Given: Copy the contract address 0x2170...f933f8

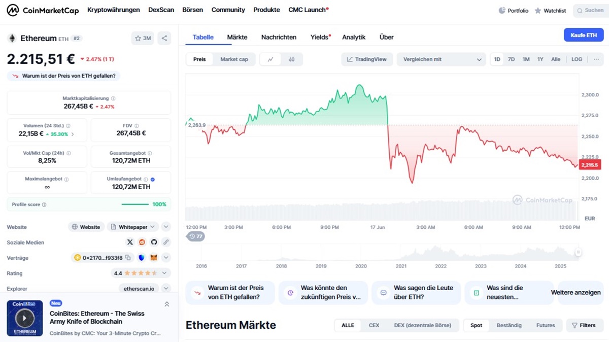Looking at the screenshot, I should click(128, 258).
